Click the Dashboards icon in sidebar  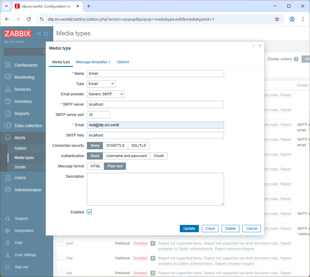tap(8, 65)
